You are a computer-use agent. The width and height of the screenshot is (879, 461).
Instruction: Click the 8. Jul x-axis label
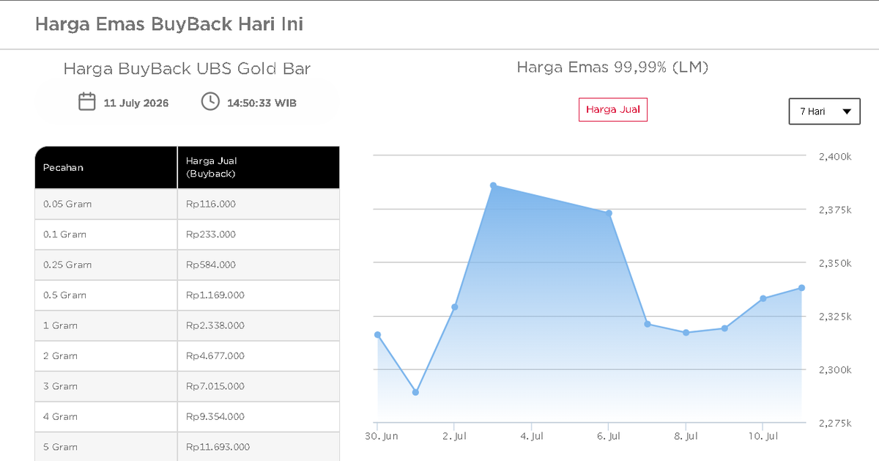pyautogui.click(x=686, y=436)
